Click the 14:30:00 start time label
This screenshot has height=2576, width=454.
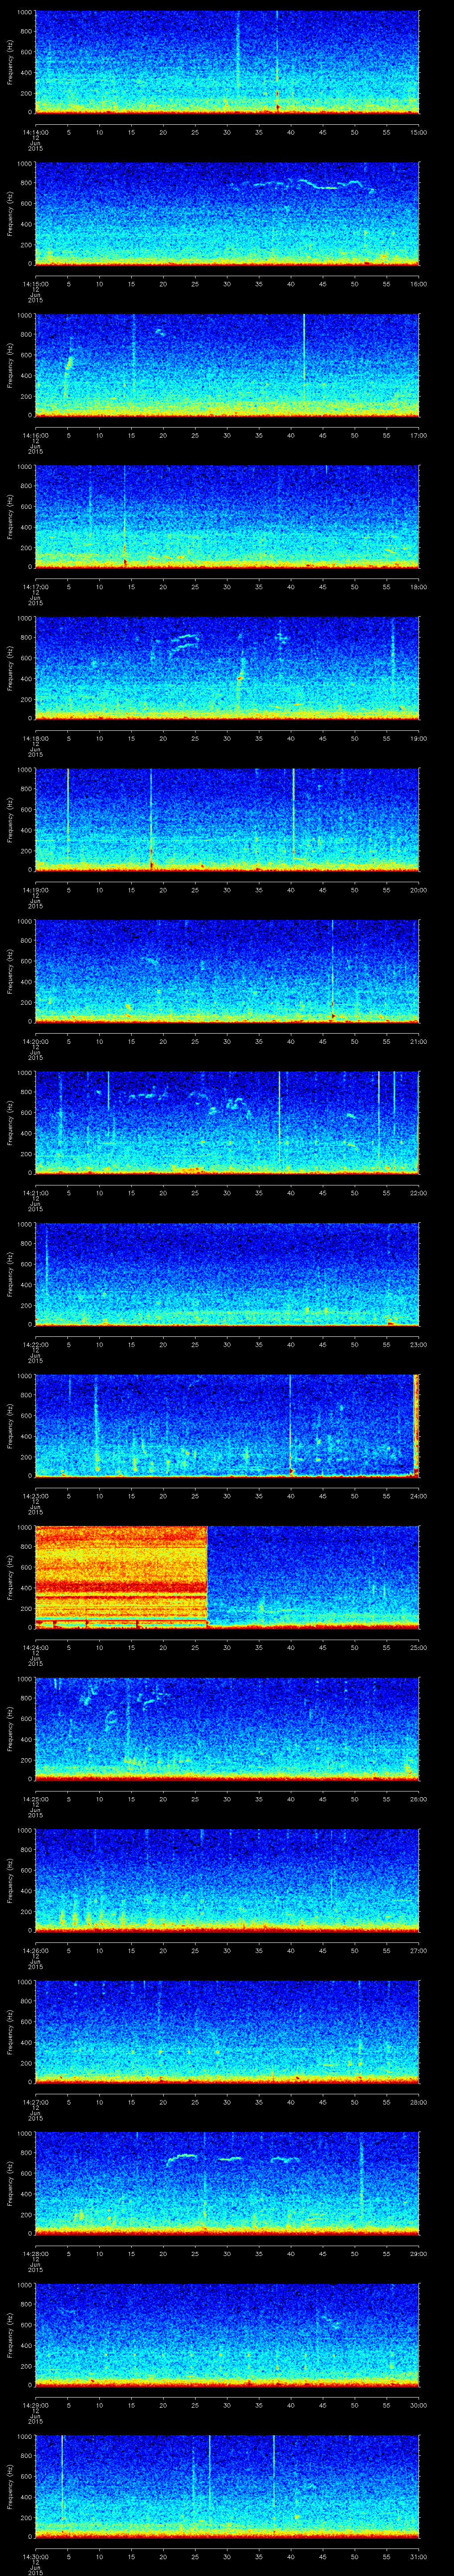pyautogui.click(x=35, y=2556)
